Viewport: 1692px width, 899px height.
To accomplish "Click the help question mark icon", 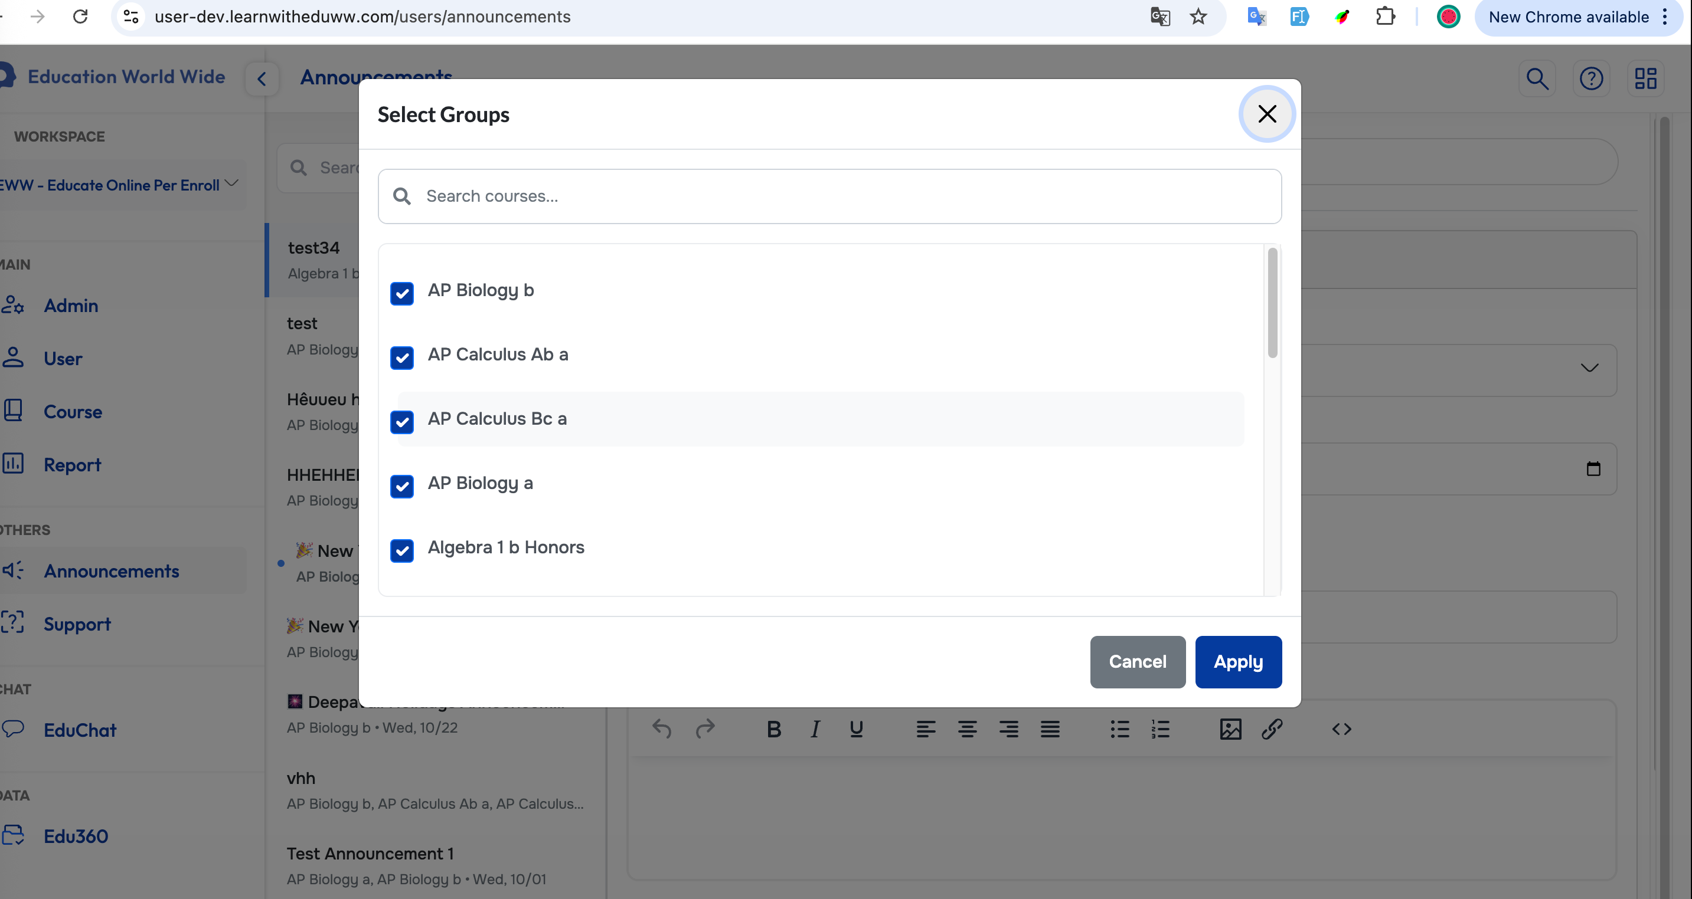I will pyautogui.click(x=1591, y=78).
